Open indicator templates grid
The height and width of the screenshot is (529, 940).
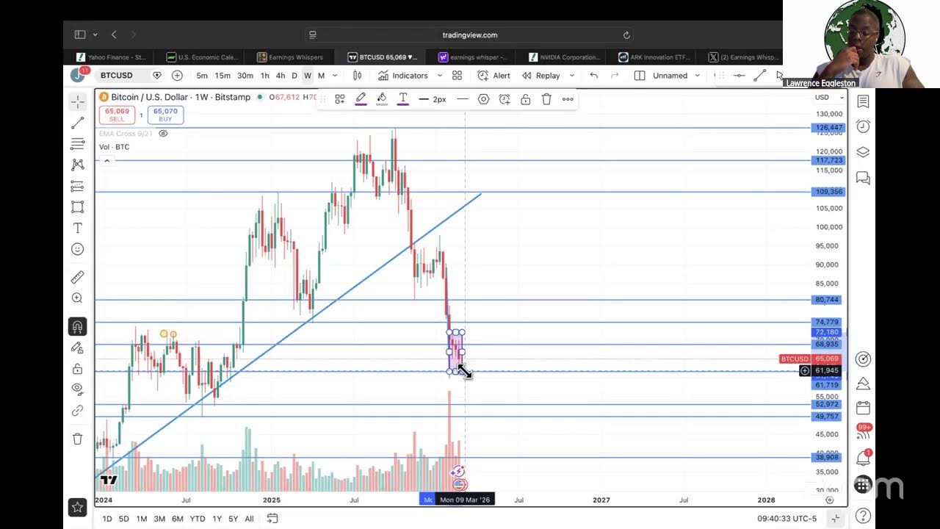point(457,76)
